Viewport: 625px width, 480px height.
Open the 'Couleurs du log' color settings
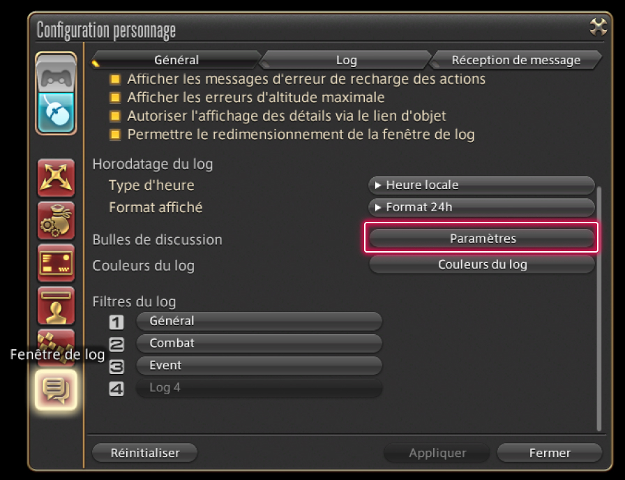click(x=482, y=265)
